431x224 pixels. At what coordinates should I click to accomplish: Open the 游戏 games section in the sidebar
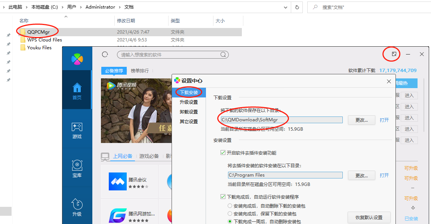coord(77,131)
